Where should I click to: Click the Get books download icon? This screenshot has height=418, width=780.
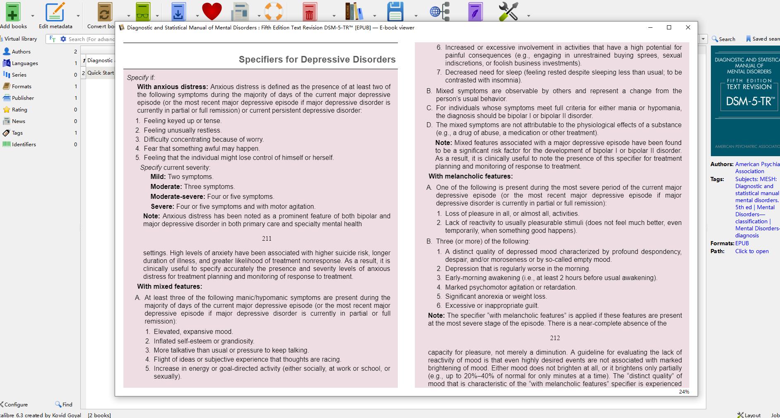point(178,12)
